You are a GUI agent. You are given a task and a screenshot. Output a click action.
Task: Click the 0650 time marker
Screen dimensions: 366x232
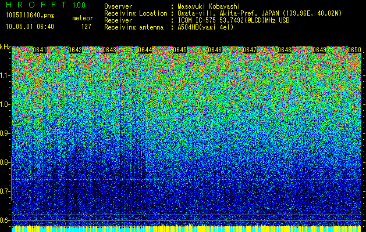click(x=354, y=50)
